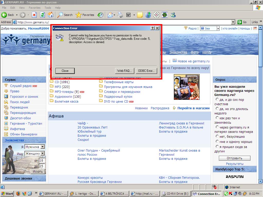
Task: Open the Favorites pane with the star icon
Action: 85,15
